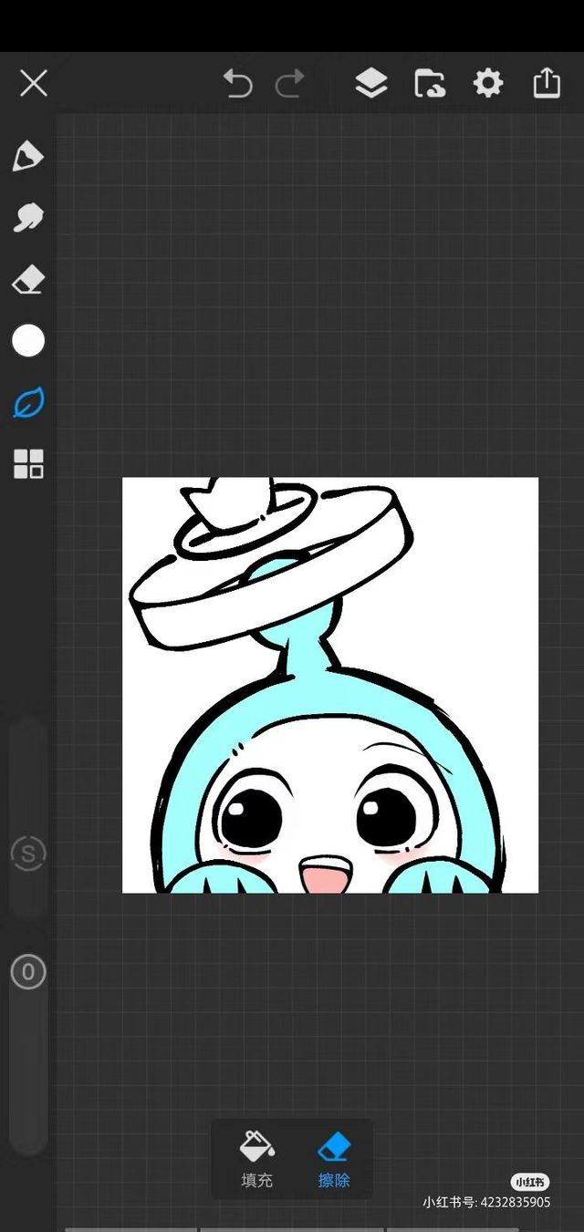
Task: Undo the last action
Action: [x=237, y=84]
